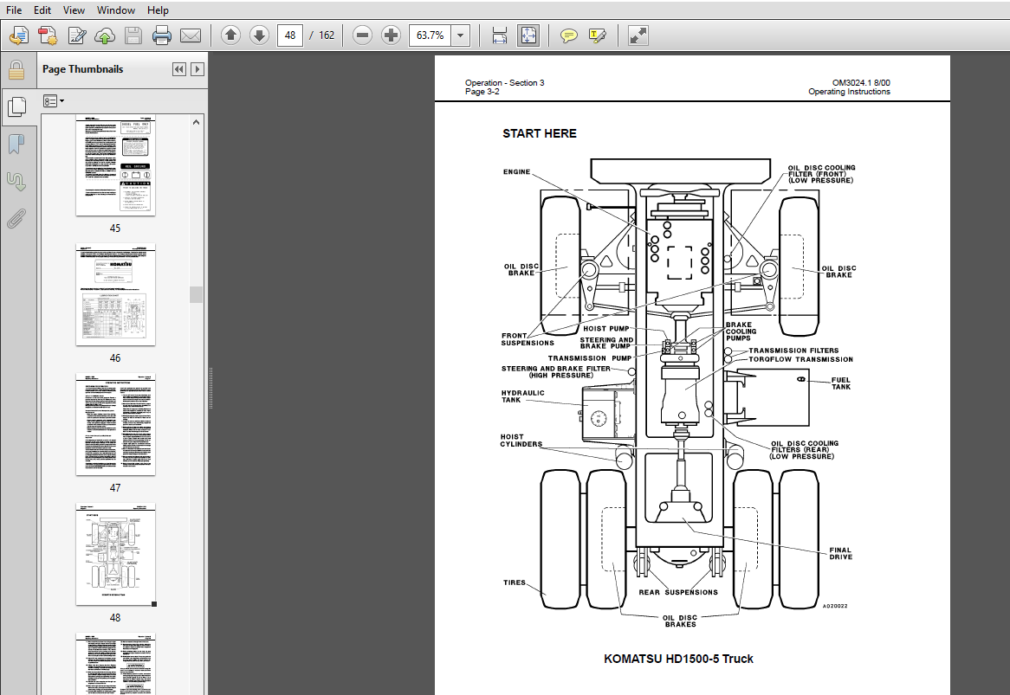
Task: Click the "ENGINE" diagram label
Action: pyautogui.click(x=516, y=172)
